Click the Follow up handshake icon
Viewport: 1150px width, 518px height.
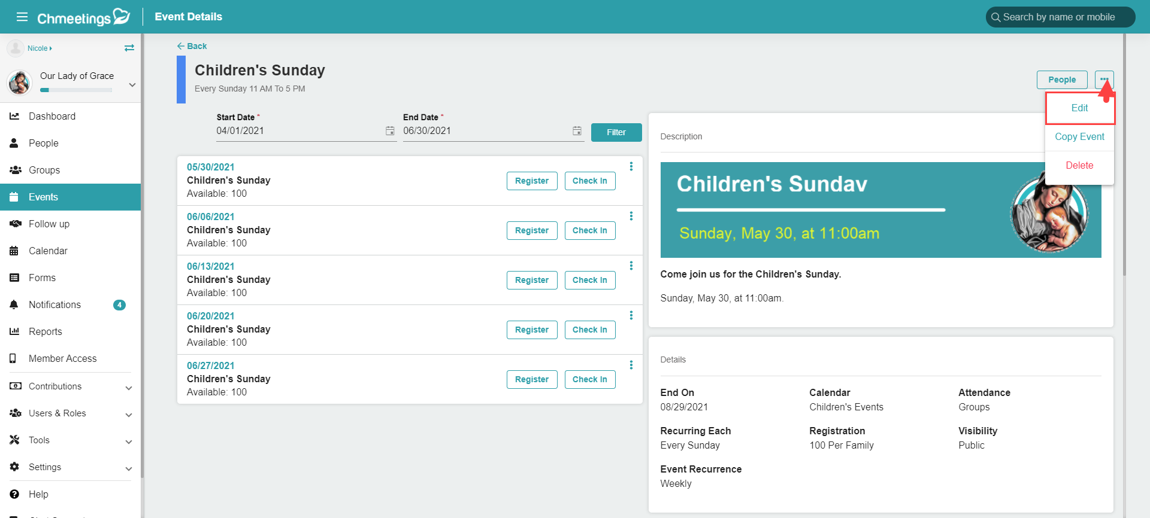pos(15,224)
